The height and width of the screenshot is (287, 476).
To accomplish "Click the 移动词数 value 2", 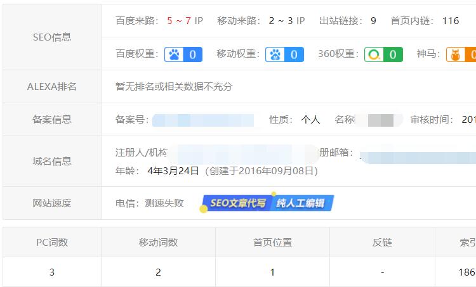I will [158, 272].
